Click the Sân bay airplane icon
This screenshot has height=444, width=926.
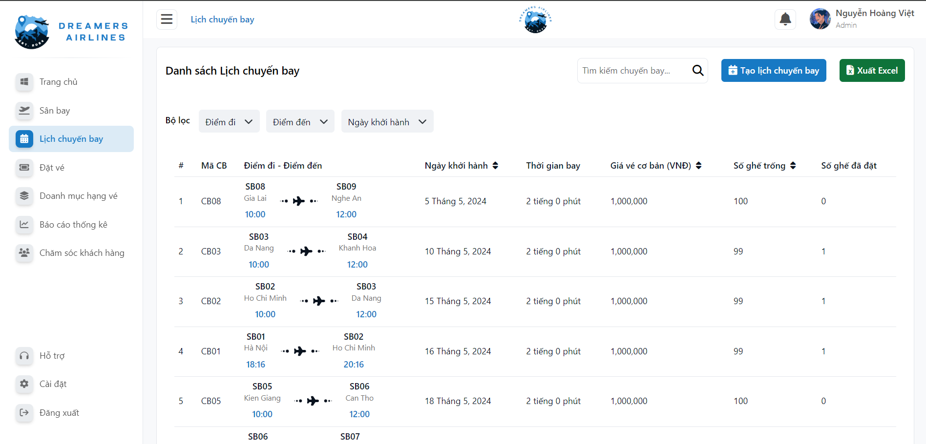point(24,111)
